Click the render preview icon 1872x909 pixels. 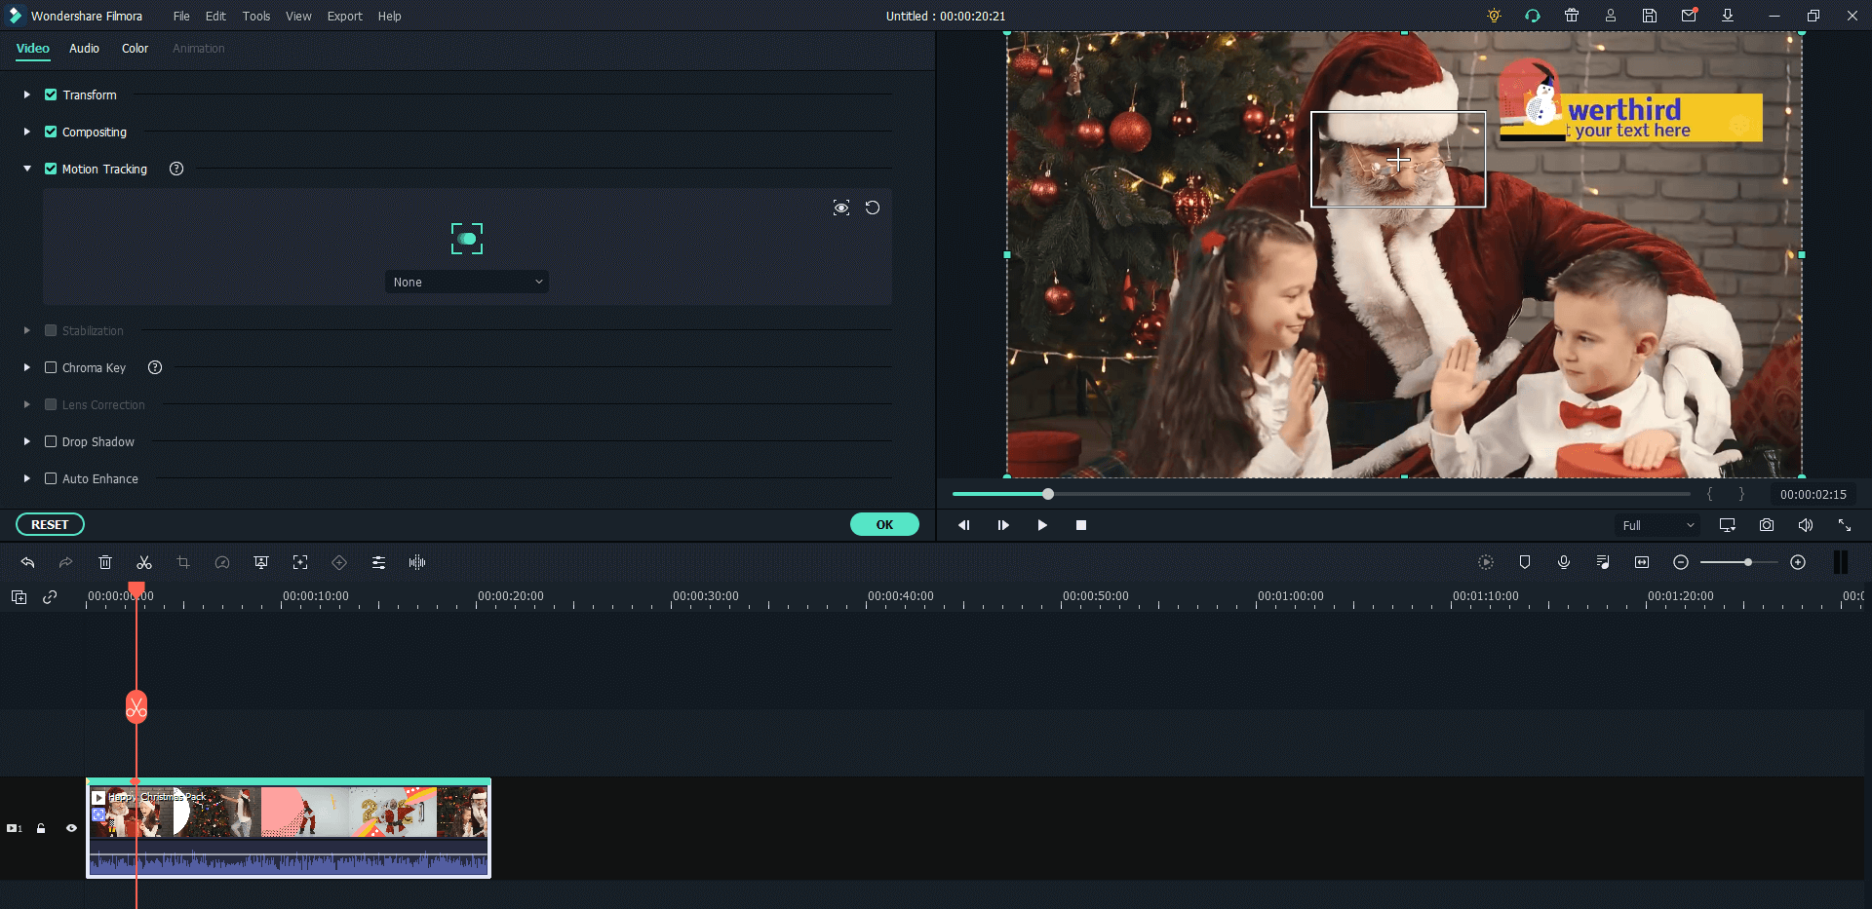1486,562
